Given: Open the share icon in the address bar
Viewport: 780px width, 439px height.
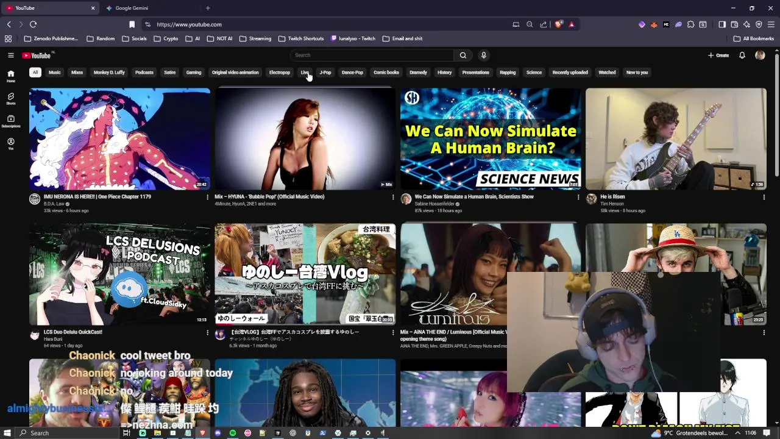Looking at the screenshot, I should 543,24.
